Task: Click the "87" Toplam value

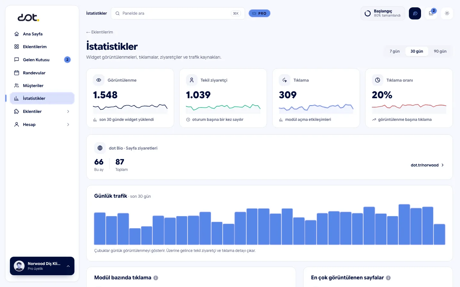Action: [120, 162]
